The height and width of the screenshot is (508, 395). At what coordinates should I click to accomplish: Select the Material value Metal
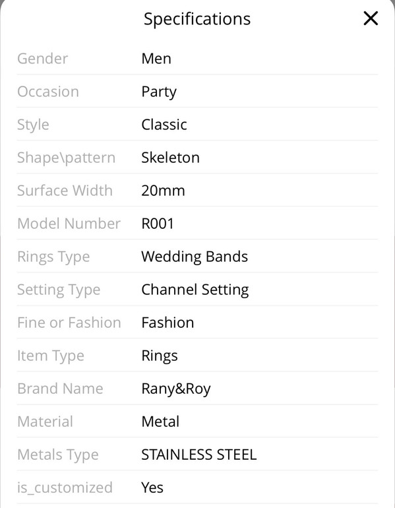[x=160, y=422]
